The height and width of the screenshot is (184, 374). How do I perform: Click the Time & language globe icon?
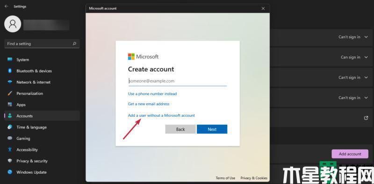point(10,127)
